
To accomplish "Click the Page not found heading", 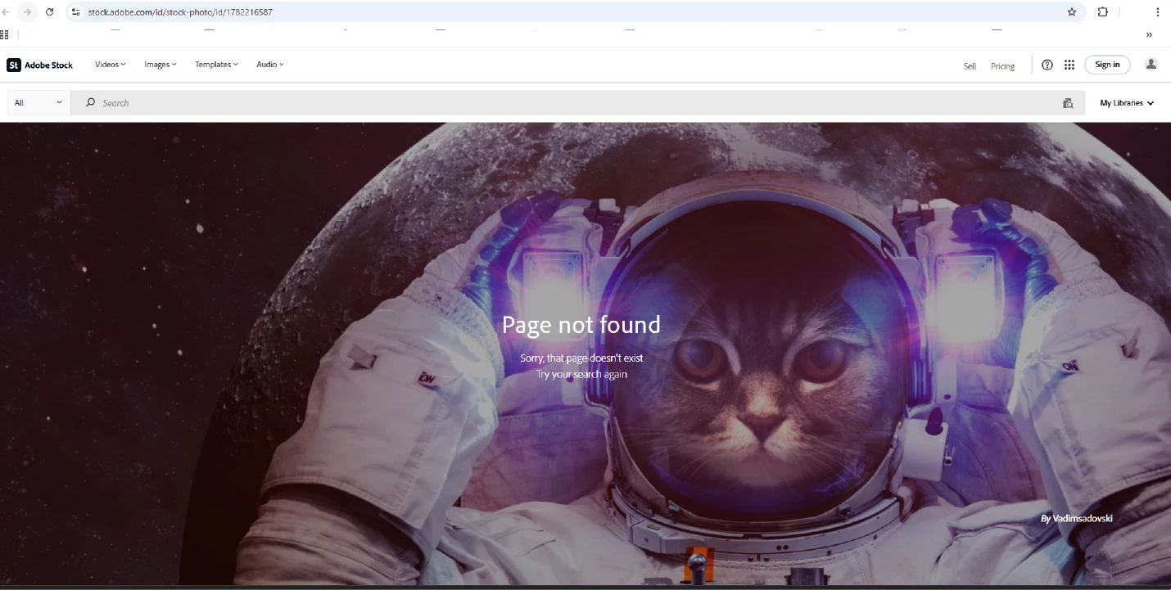I will (x=581, y=325).
